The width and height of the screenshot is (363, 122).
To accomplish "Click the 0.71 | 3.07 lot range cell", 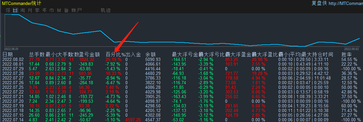I will point(56,59).
